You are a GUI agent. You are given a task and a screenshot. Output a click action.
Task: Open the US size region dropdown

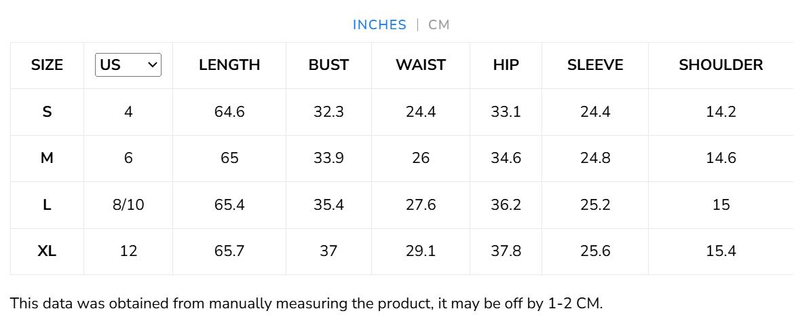pyautogui.click(x=128, y=65)
